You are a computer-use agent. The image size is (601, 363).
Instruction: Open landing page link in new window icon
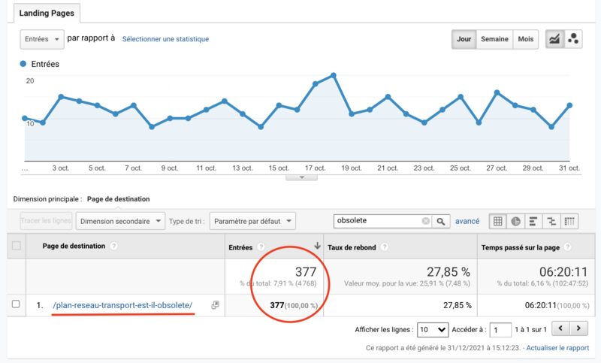coord(215,305)
